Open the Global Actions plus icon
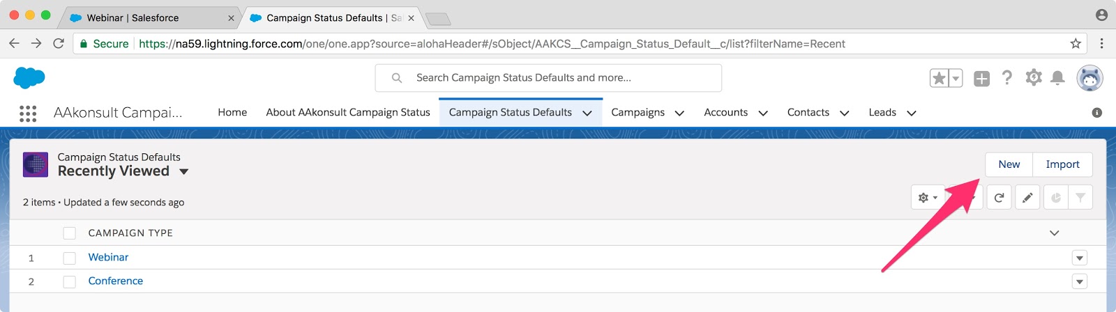Viewport: 1116px width, 312px height. [x=981, y=79]
